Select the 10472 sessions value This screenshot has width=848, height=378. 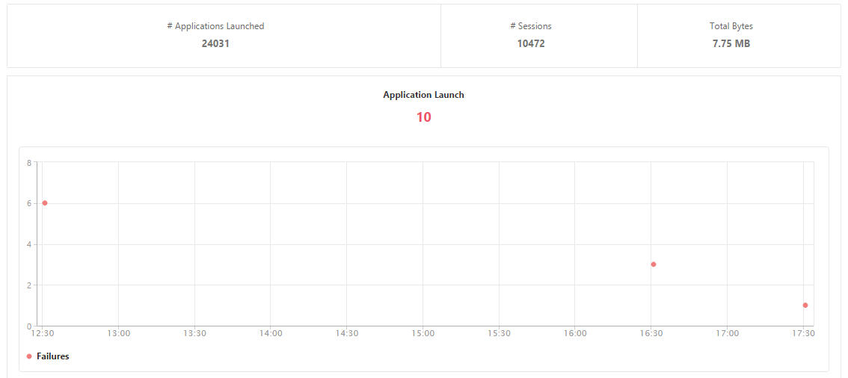(x=531, y=44)
